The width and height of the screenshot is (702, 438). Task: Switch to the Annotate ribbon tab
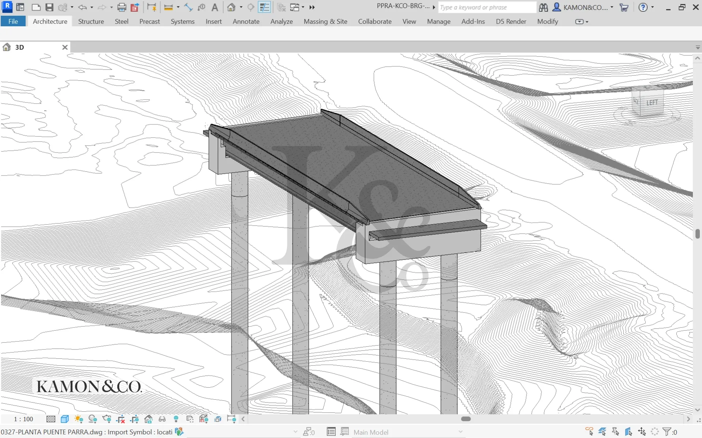pos(246,22)
